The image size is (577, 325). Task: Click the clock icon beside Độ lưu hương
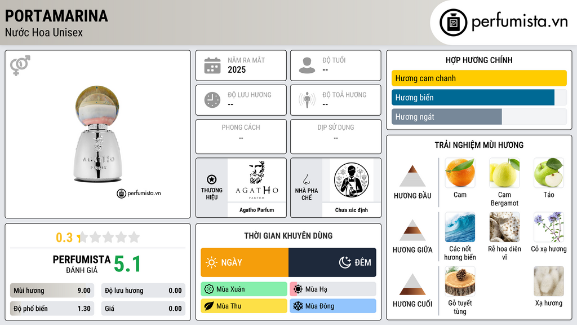[x=212, y=100]
